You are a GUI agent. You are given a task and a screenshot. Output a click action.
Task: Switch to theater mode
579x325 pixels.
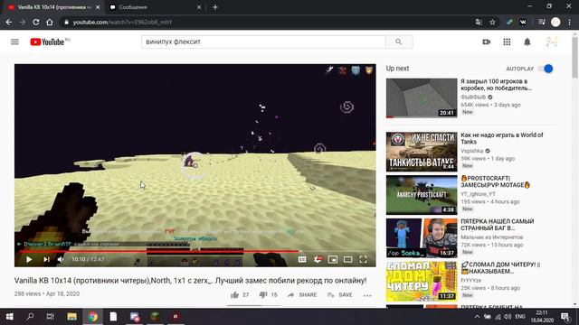347,259
